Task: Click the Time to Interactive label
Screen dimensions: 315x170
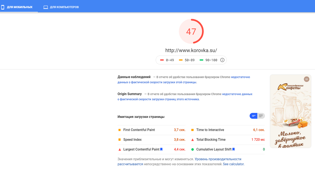Action: (210, 130)
